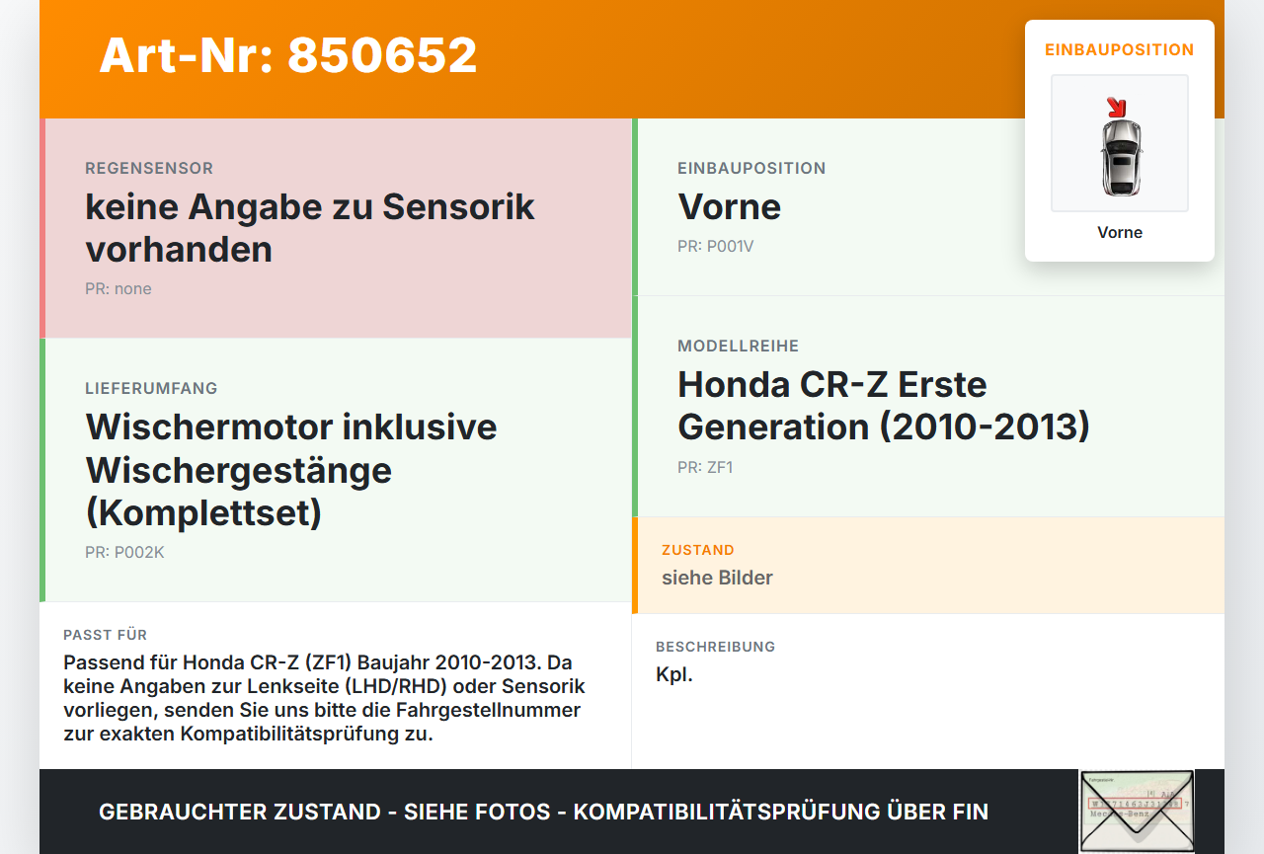Click the Art-Nr: 850652 heading
Viewport: 1264px width, 854px height.
[288, 55]
